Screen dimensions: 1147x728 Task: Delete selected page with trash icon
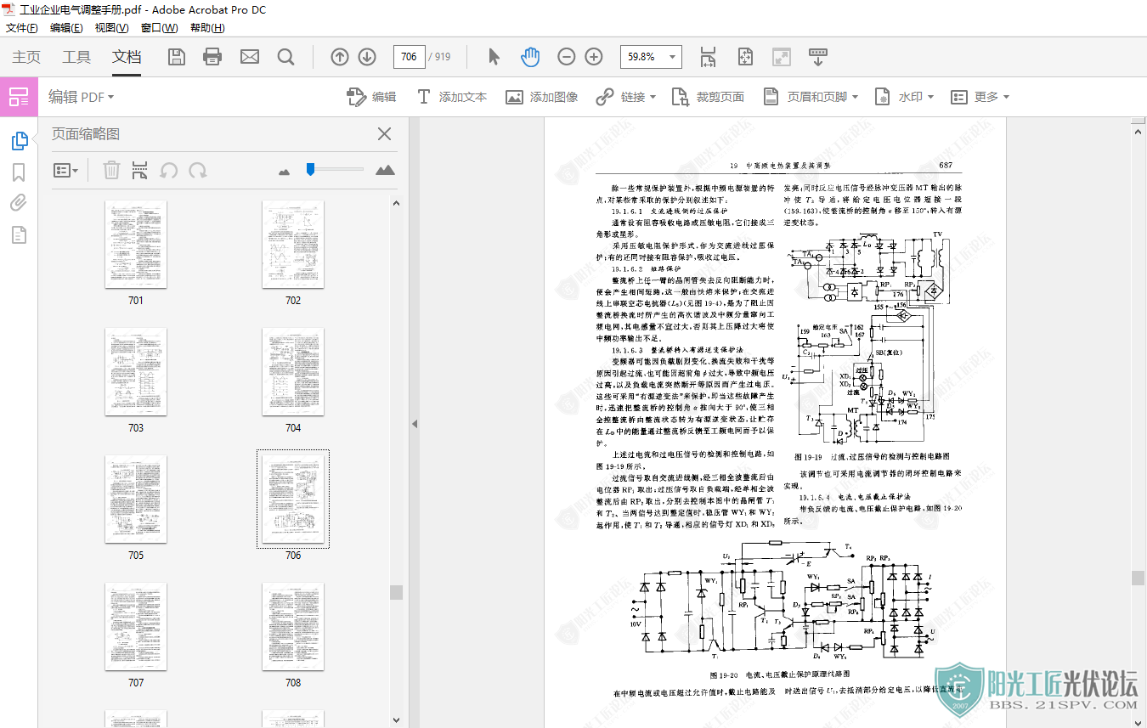click(x=111, y=170)
